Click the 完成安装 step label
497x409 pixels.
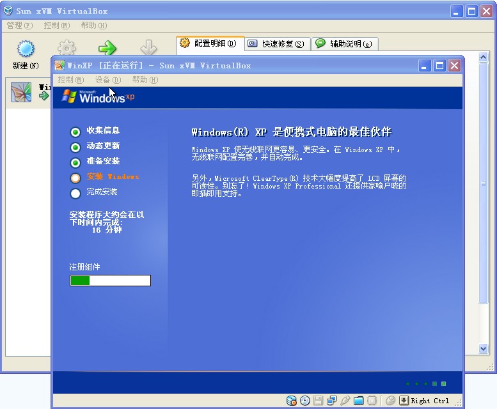click(102, 192)
